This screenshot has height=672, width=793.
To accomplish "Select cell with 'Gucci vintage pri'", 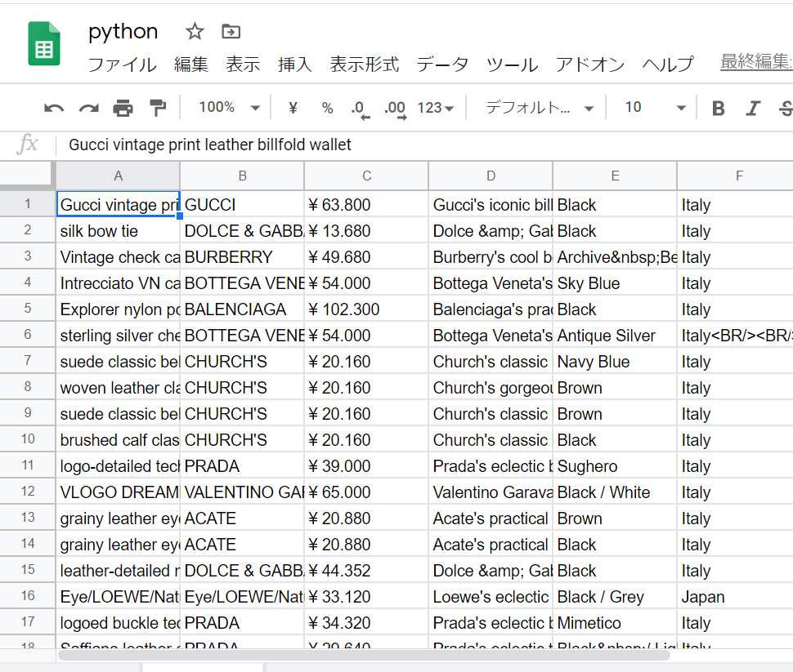I will [118, 204].
